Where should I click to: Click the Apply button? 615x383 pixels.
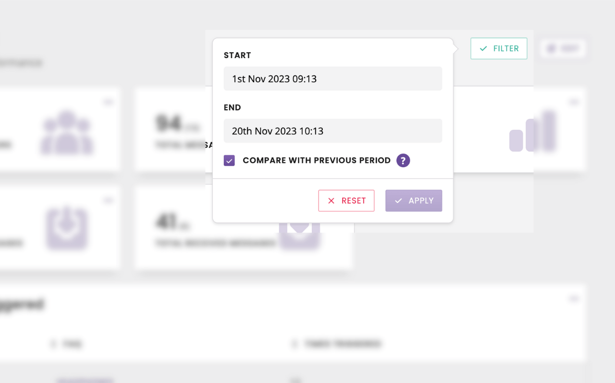(x=414, y=200)
